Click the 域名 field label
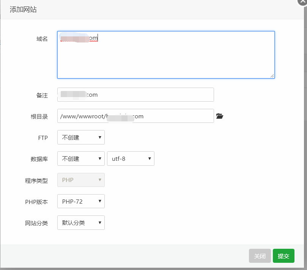The width and height of the screenshot is (307, 270). tap(42, 39)
